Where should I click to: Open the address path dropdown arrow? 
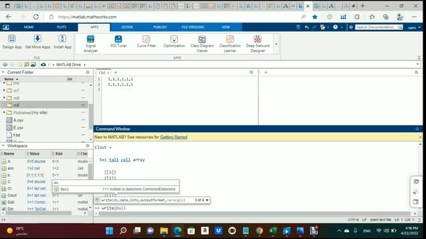[x=417, y=64]
